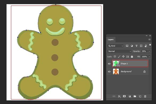This screenshot has height=104, width=156.
Task: Hide the Shape 1 layer
Action: (109, 64)
